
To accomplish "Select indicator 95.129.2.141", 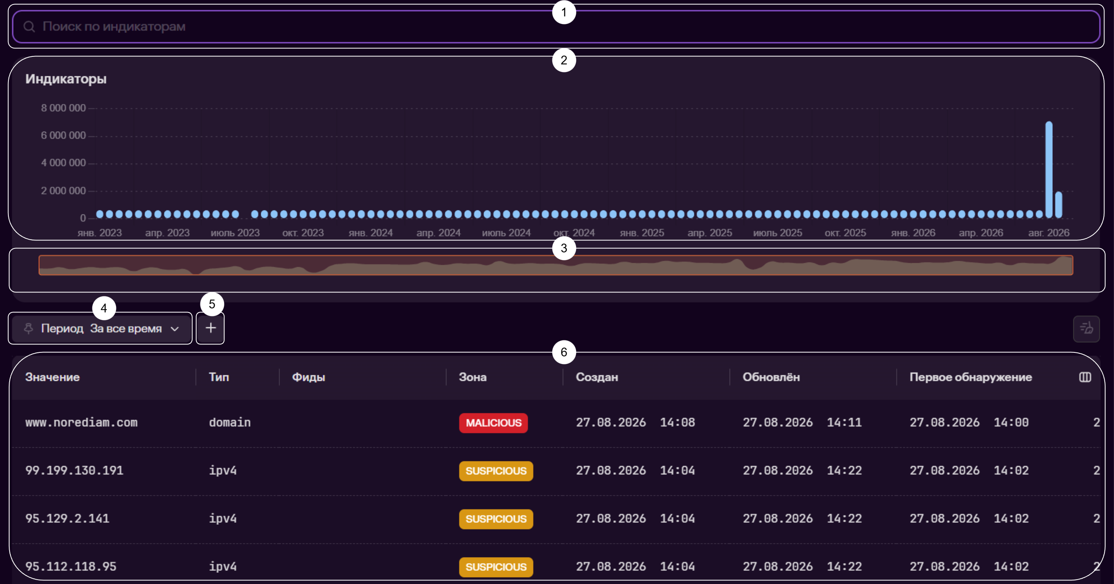I will (x=67, y=519).
